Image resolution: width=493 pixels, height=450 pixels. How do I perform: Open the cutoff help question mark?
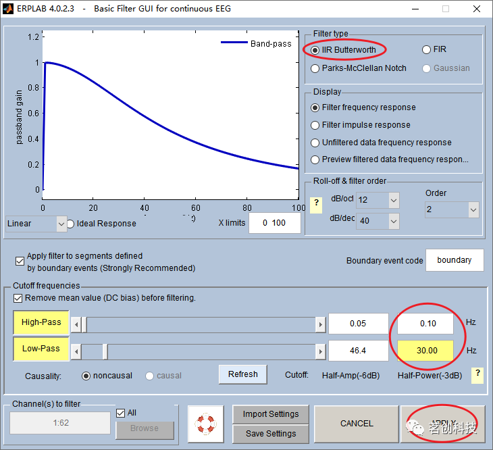click(477, 375)
